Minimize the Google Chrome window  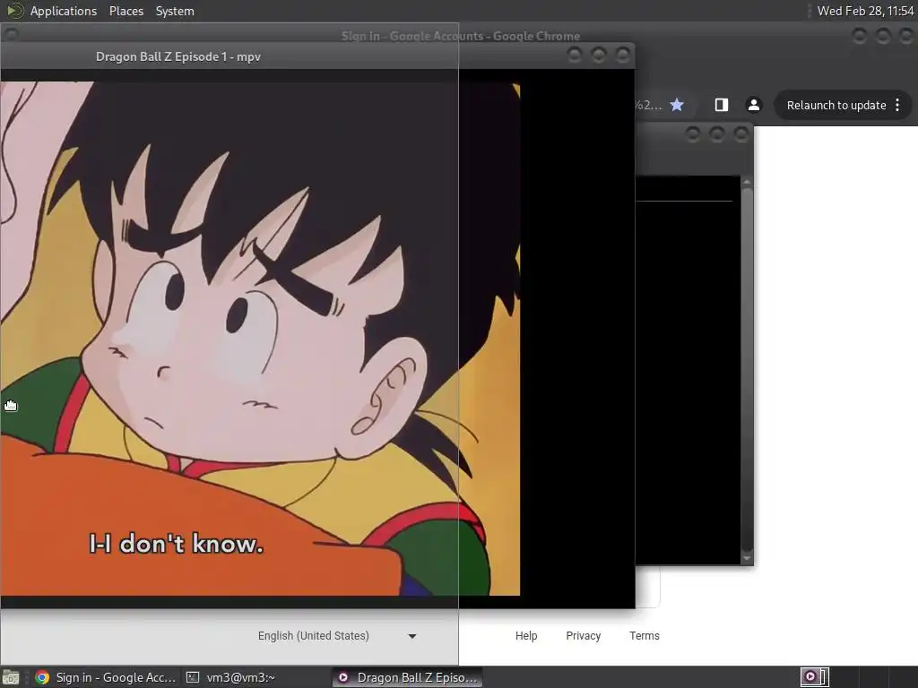click(x=859, y=36)
